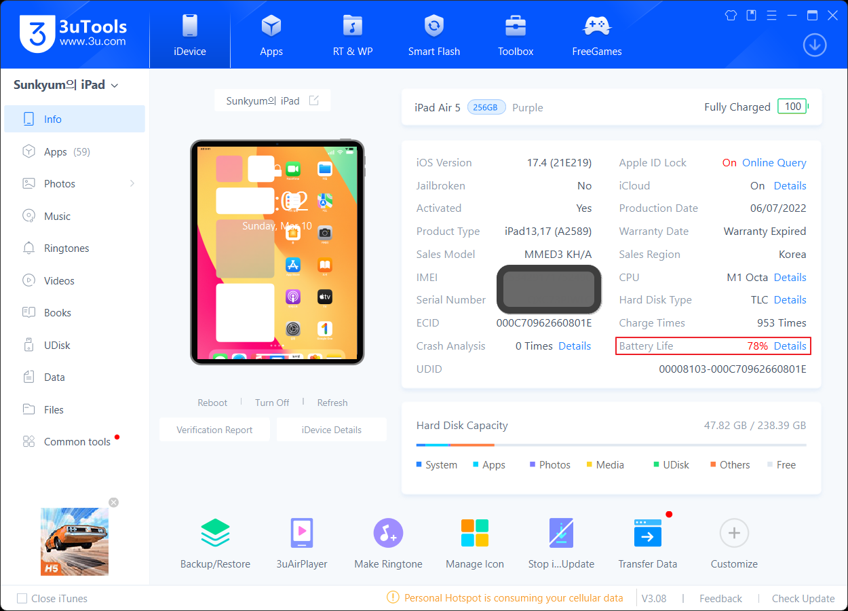Click Refresh under device preview

[332, 403]
